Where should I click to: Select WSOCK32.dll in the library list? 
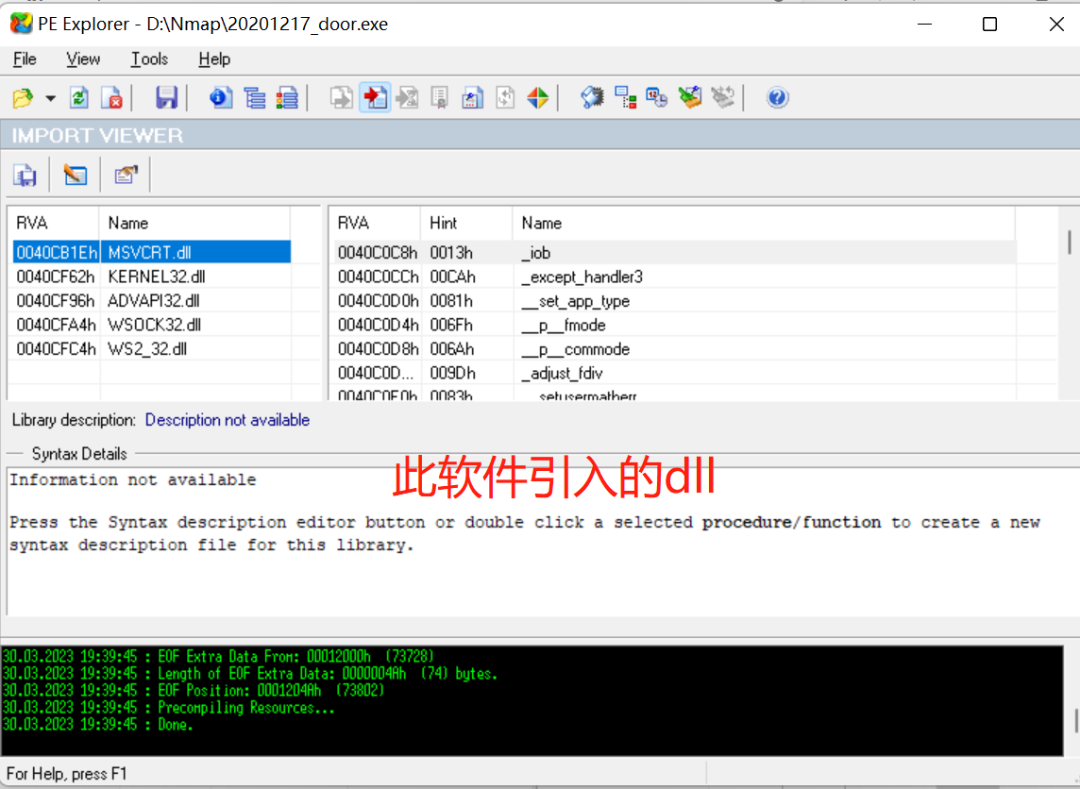(x=152, y=325)
